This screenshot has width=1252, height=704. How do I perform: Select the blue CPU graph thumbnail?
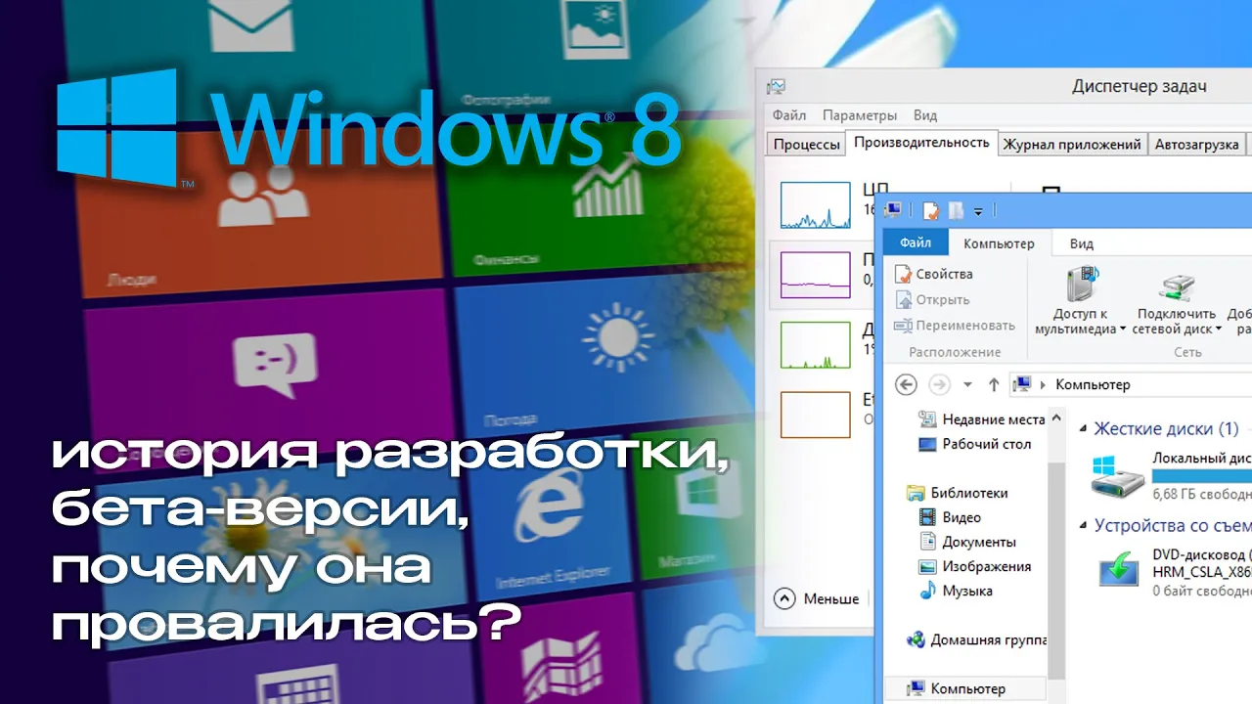pos(816,205)
